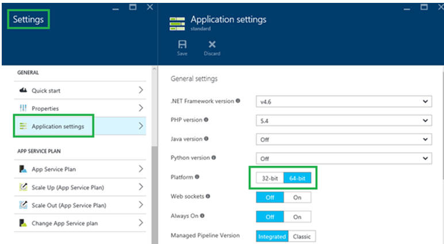This screenshot has width=444, height=244.
Task: Open the PHP version dropdown
Action: tap(343, 121)
